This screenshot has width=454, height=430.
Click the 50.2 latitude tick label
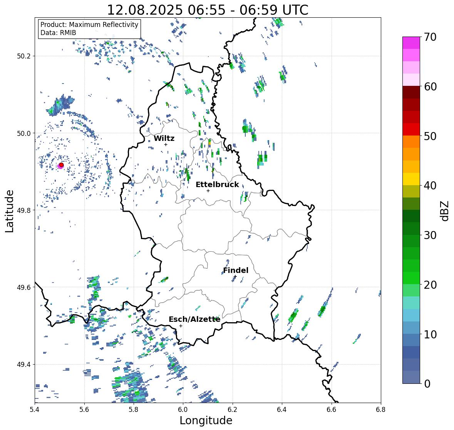tap(24, 56)
